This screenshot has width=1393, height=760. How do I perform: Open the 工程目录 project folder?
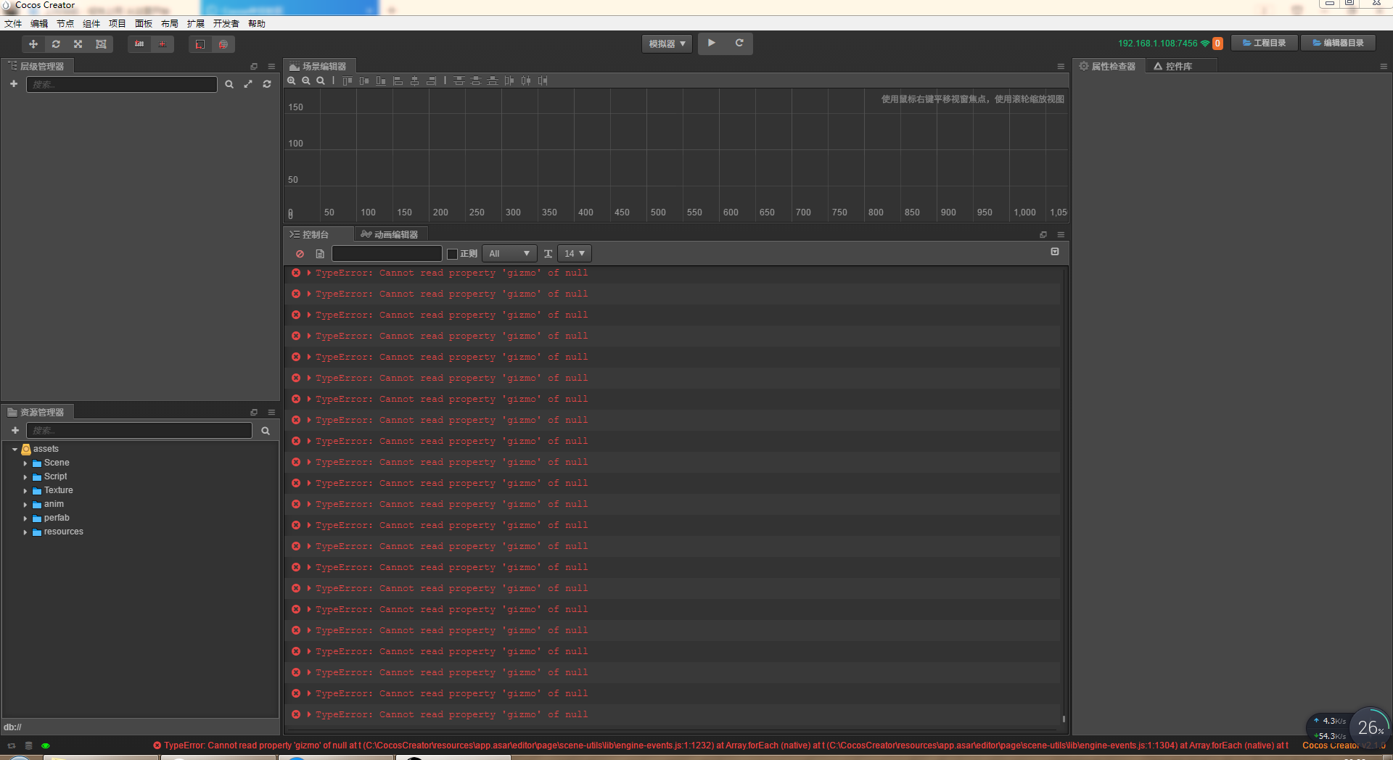click(x=1265, y=44)
